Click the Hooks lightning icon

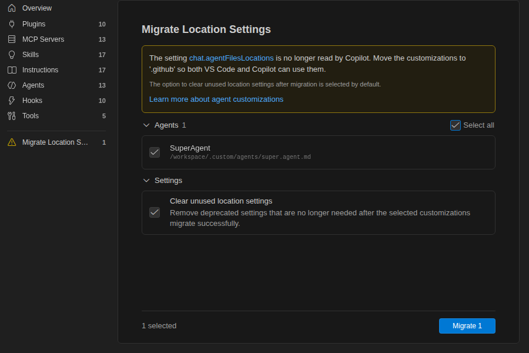pos(12,101)
